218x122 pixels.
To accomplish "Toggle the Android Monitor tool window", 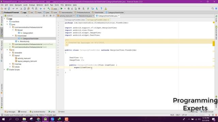I will click(x=37, y=111).
